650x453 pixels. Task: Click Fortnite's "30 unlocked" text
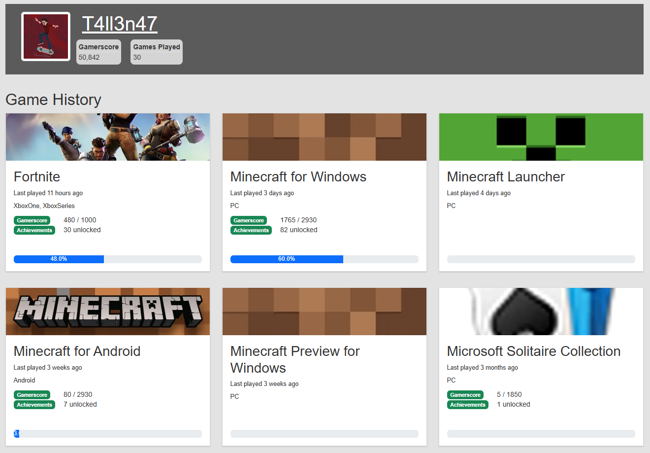tap(82, 230)
